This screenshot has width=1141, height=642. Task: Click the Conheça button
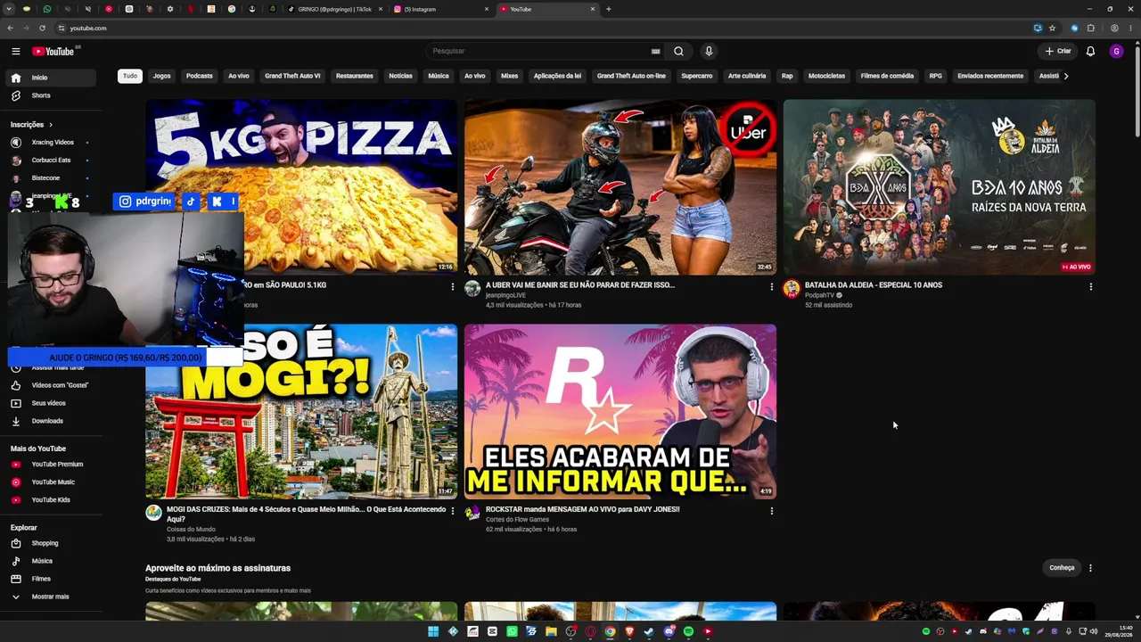[1062, 568]
